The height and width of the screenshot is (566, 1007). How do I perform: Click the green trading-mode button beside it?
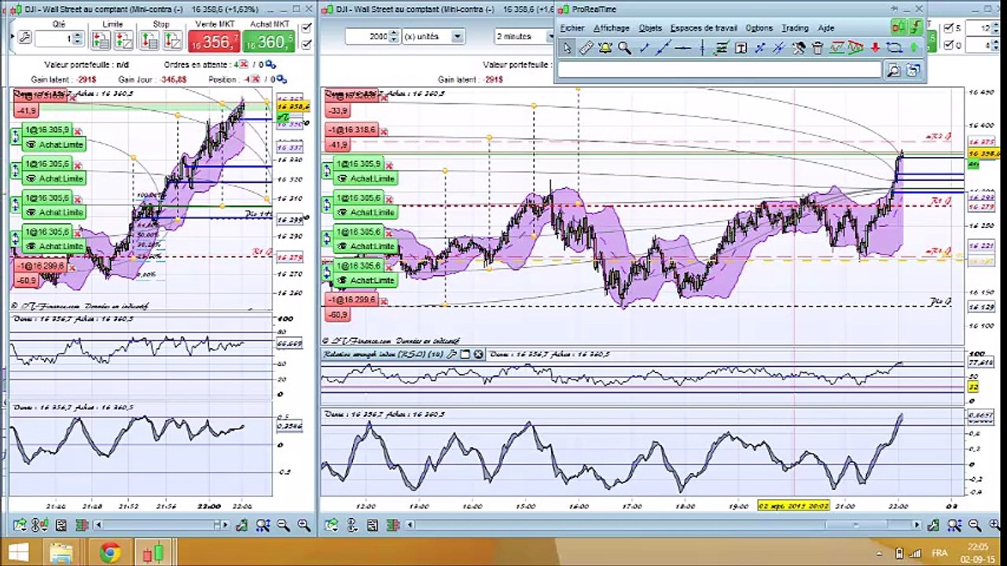click(x=916, y=28)
